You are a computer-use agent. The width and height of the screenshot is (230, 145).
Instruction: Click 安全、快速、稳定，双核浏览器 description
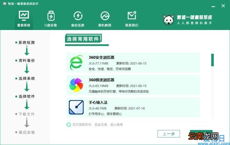point(110,69)
